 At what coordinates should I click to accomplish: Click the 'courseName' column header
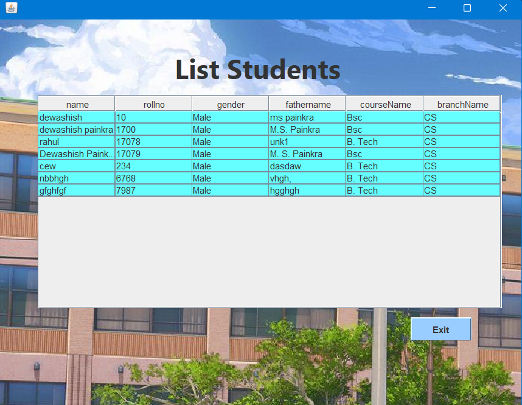pyautogui.click(x=384, y=104)
